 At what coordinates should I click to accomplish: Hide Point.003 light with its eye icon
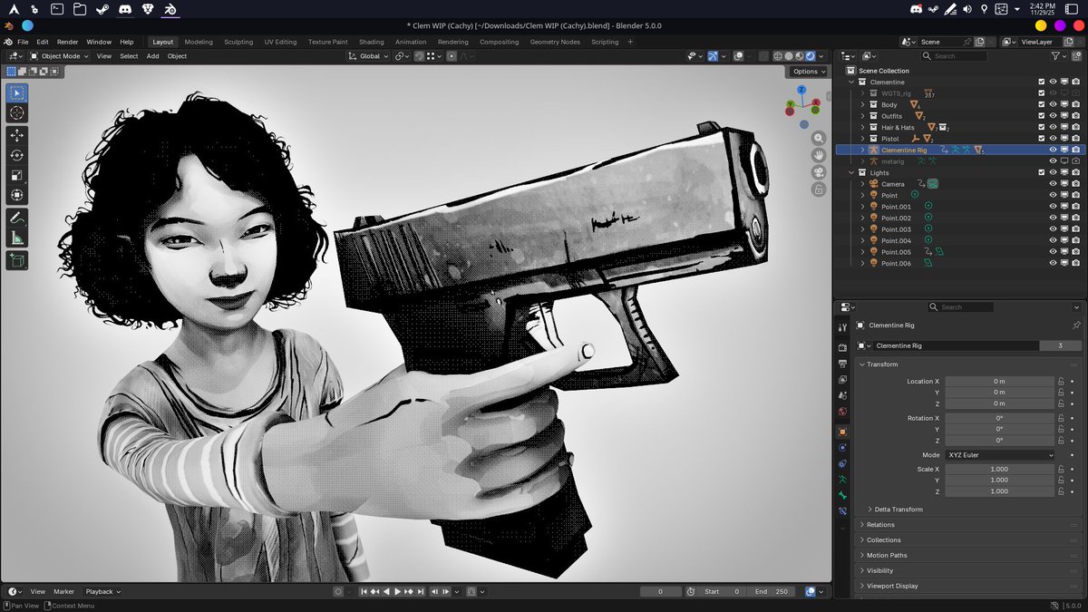1053,229
